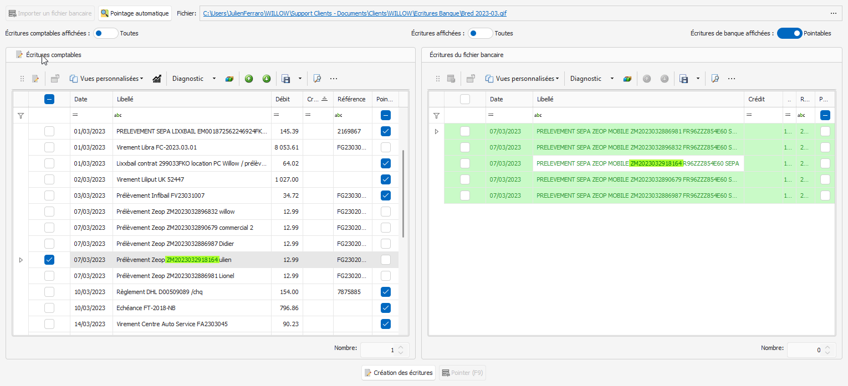Click the window layout icon in Écritures comptables toolbar
This screenshot has height=386, width=848.
click(x=55, y=79)
